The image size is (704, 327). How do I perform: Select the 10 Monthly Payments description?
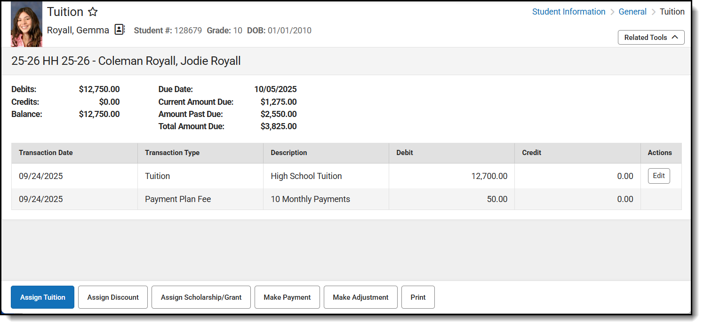pyautogui.click(x=310, y=199)
